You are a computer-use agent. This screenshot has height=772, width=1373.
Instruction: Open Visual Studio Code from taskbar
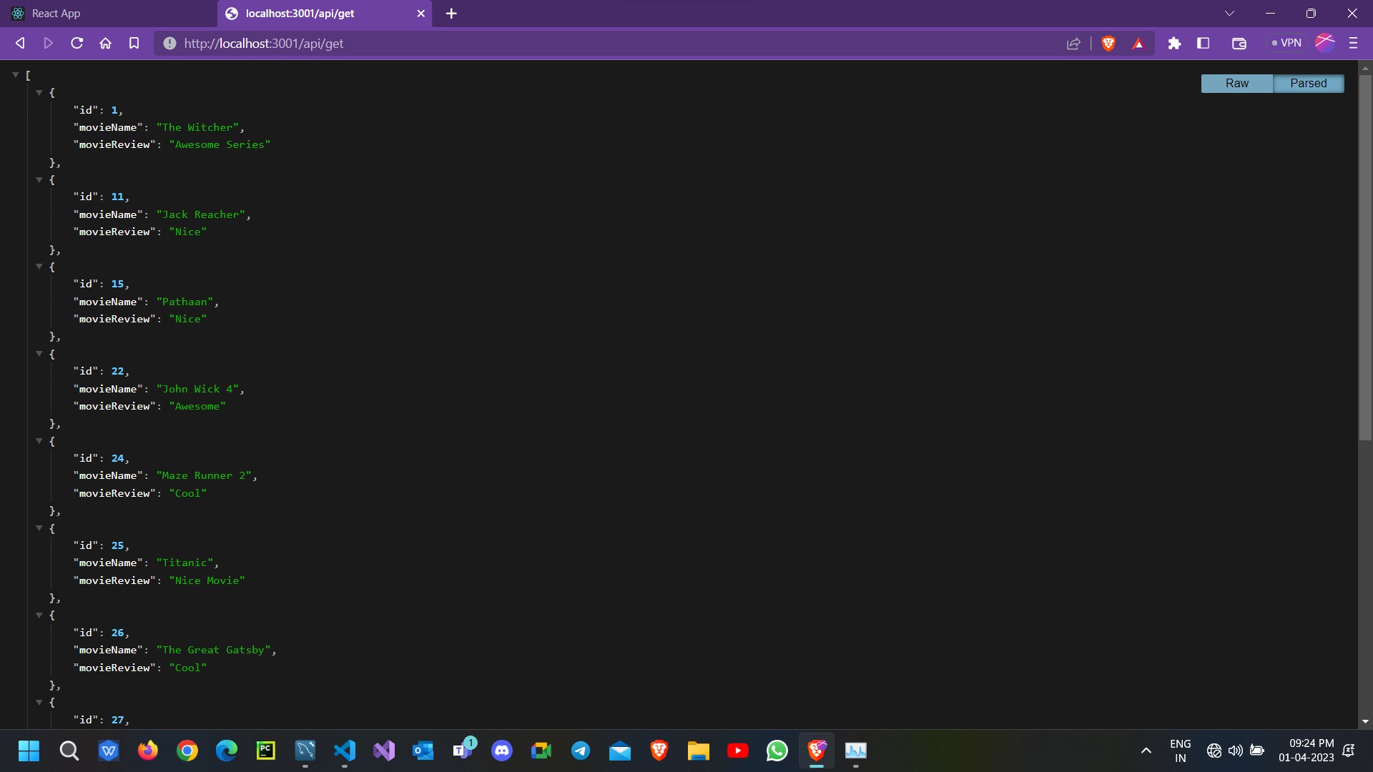(345, 751)
